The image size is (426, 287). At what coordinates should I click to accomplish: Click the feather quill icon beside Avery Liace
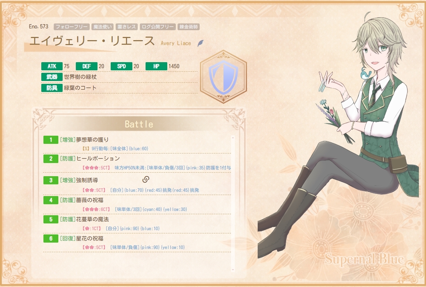click(x=200, y=43)
